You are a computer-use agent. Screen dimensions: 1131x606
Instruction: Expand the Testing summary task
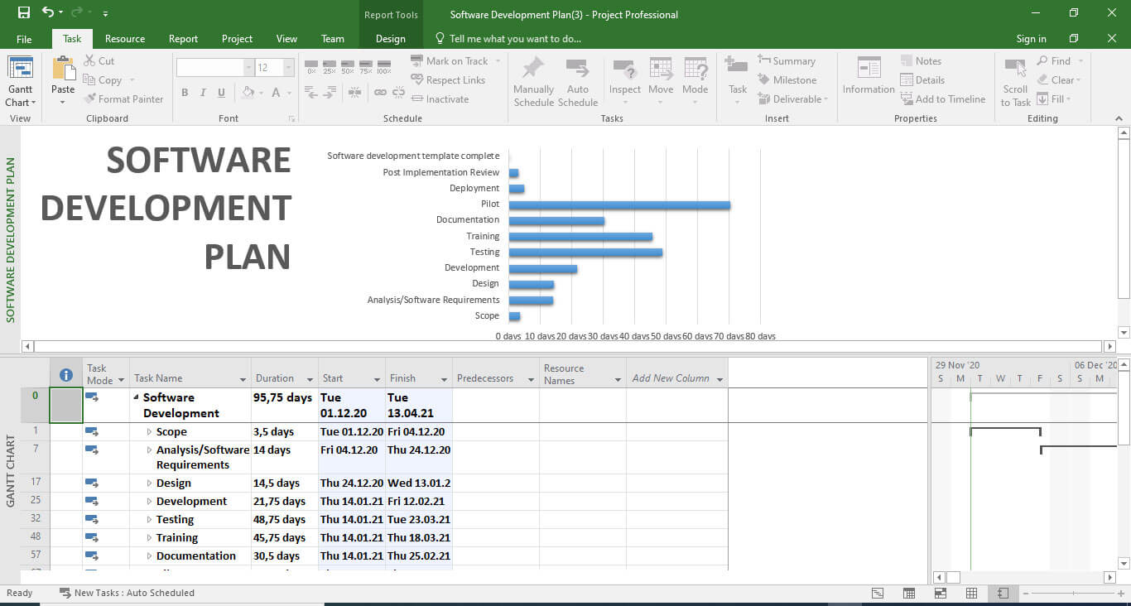pos(150,520)
